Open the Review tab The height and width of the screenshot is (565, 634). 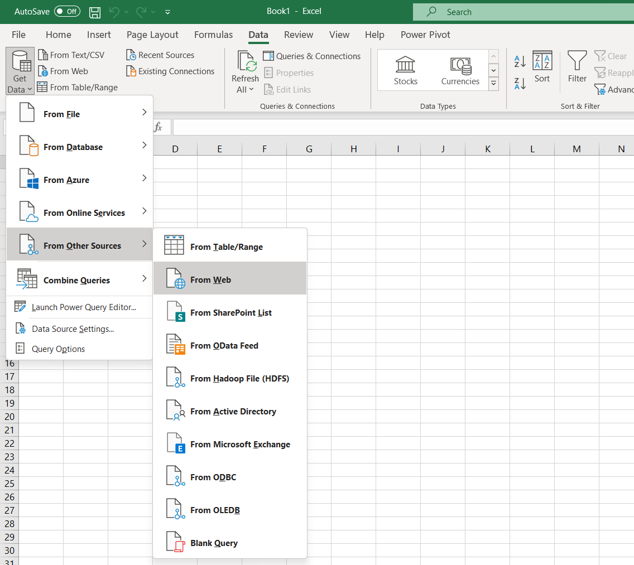[299, 35]
